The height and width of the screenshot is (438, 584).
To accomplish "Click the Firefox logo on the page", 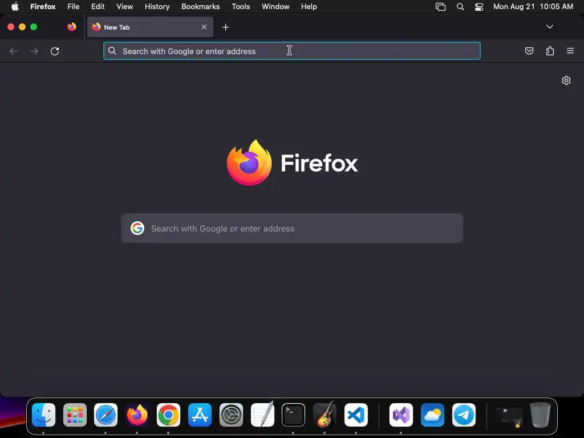I will coord(292,163).
